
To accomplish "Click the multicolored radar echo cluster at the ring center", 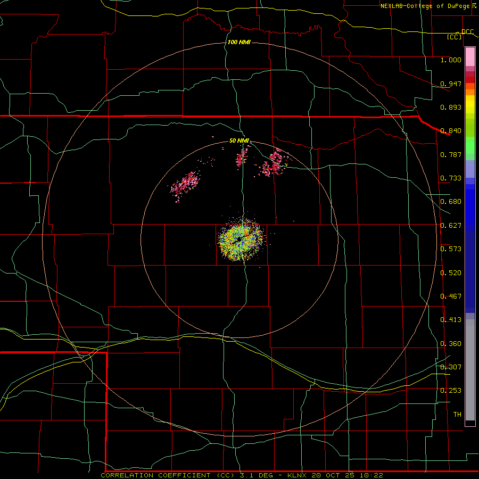I will pyautogui.click(x=240, y=239).
